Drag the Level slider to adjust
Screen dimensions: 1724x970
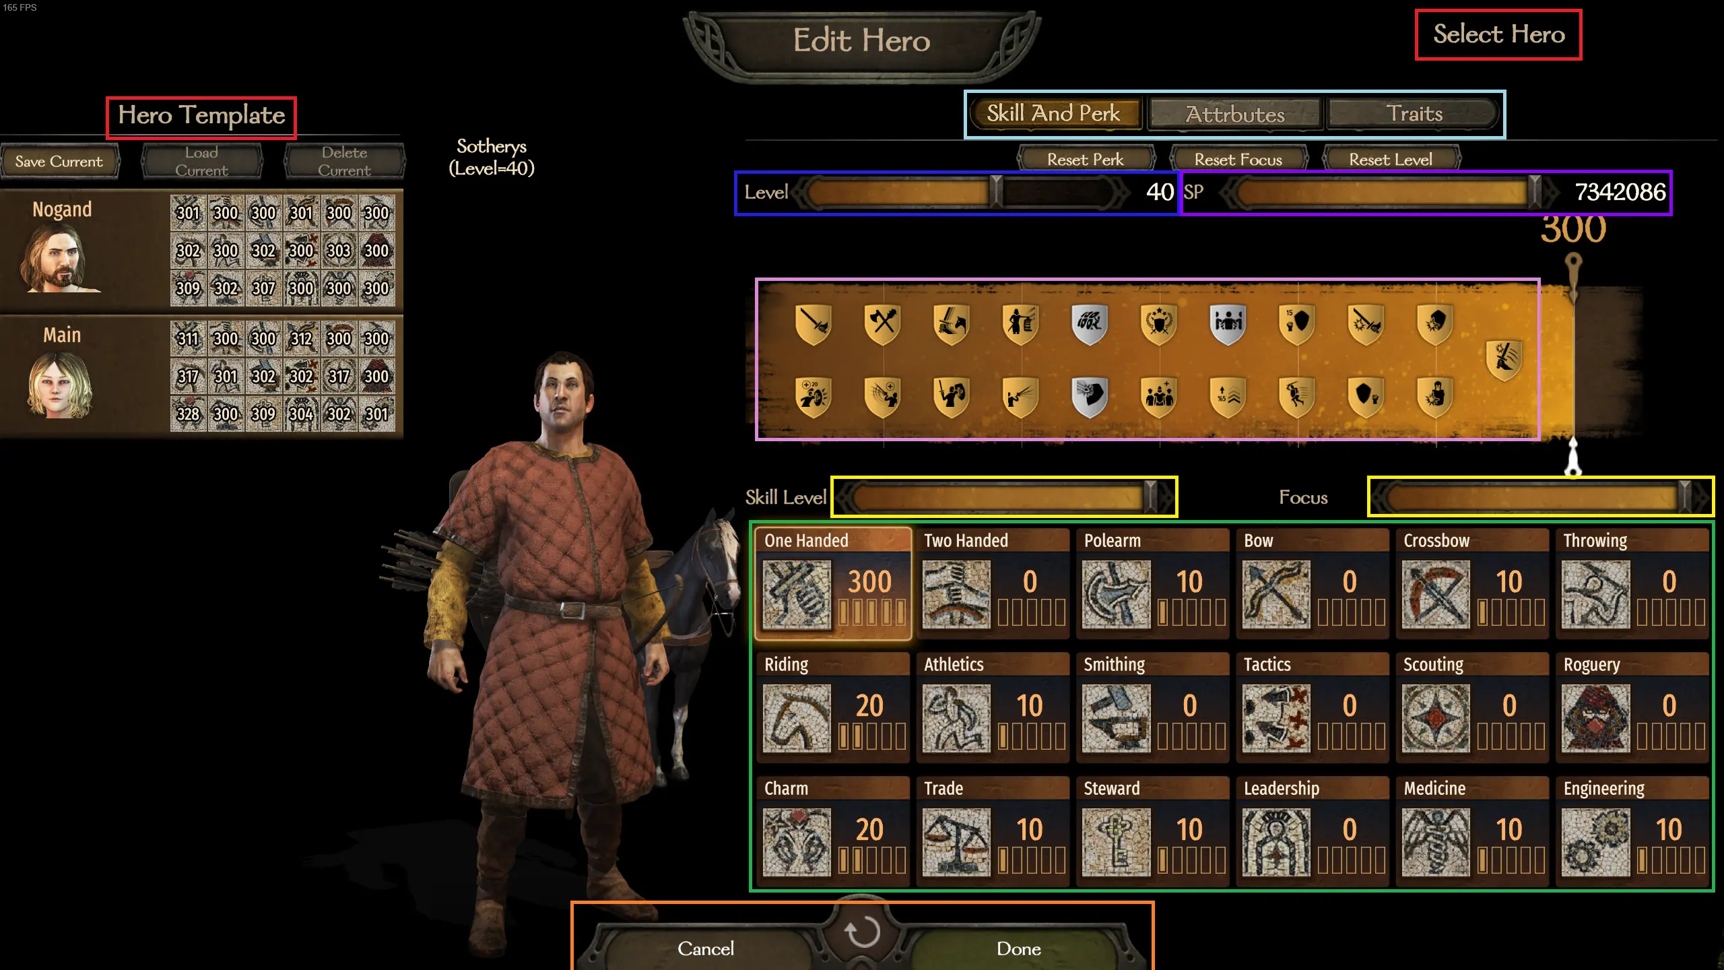(993, 192)
